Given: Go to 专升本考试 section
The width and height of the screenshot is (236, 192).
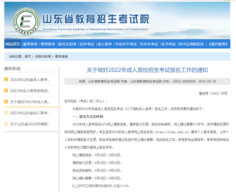Looking at the screenshot, I should tap(149, 44).
